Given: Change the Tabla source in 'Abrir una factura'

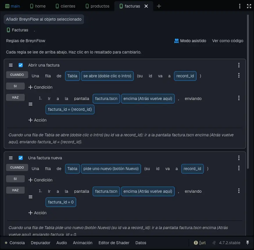Looking at the screenshot, I should tap(72, 76).
